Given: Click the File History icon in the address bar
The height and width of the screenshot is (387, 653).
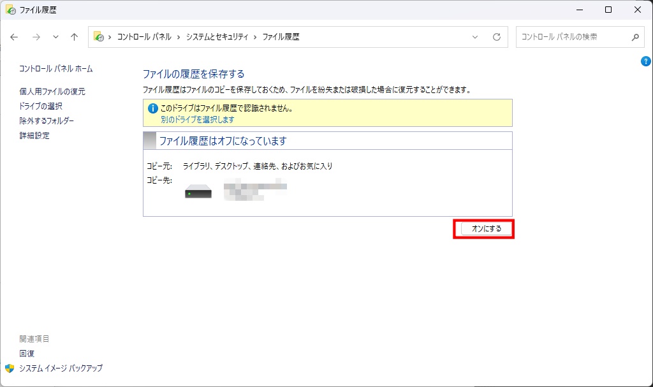Looking at the screenshot, I should [99, 37].
